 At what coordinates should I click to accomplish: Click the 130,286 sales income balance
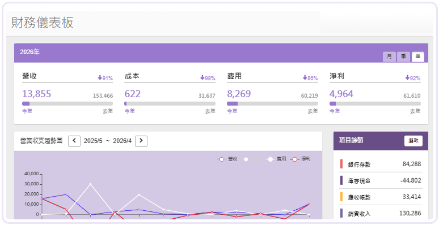(410, 213)
